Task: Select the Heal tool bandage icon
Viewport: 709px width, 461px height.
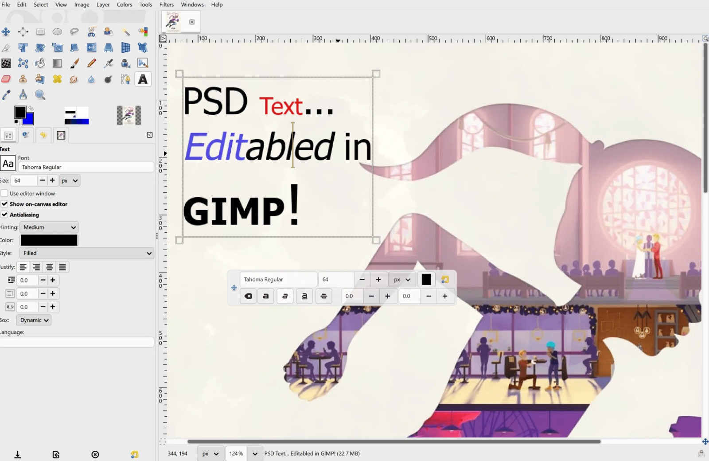Action: [x=57, y=79]
